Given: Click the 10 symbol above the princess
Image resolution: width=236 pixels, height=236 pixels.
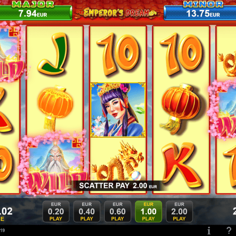Looking at the screenshot, I should tap(118, 54).
